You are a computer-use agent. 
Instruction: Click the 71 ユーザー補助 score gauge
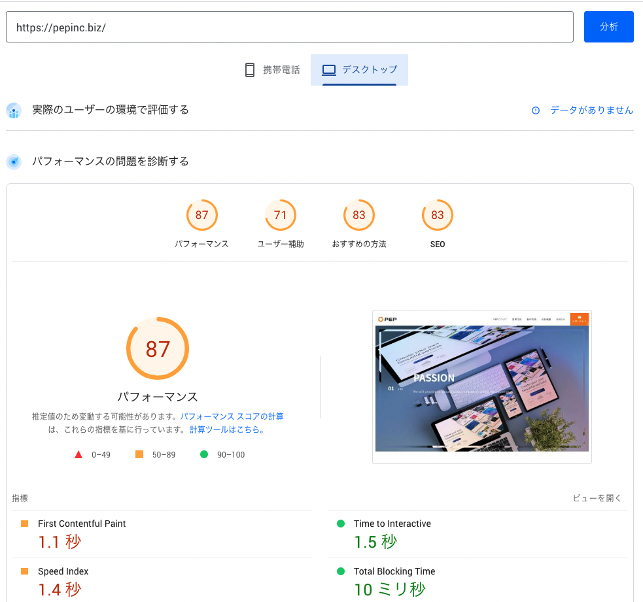click(x=281, y=215)
